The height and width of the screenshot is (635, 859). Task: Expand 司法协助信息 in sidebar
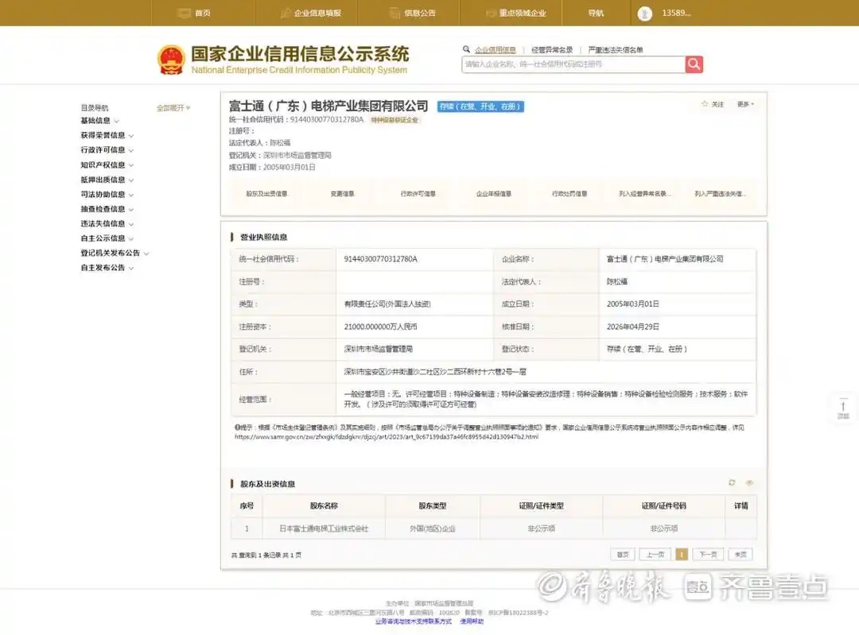107,195
